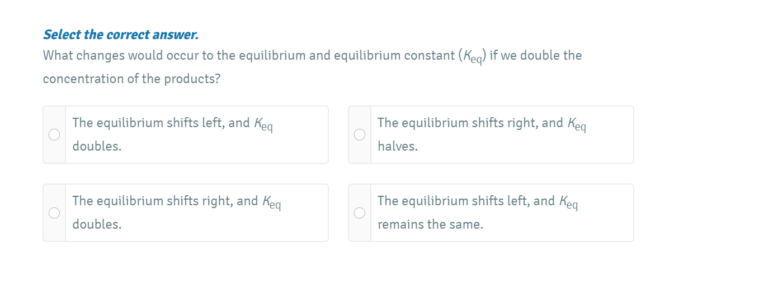Choose radio for shifts right, Keq doubles
Viewport: 759px width, 290px height.
(x=54, y=212)
